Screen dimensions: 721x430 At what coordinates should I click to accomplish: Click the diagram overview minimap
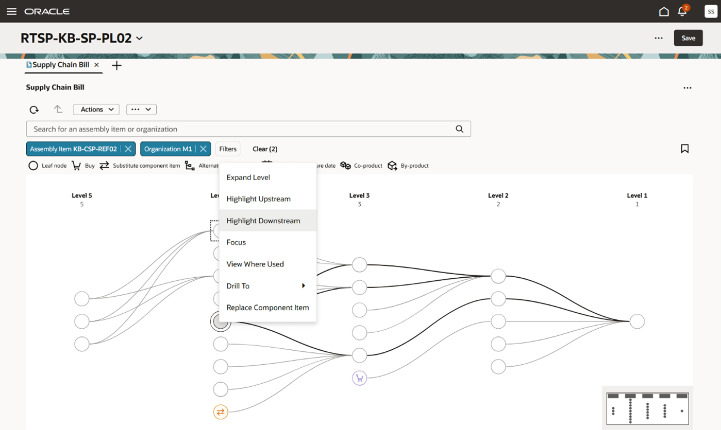(x=648, y=408)
